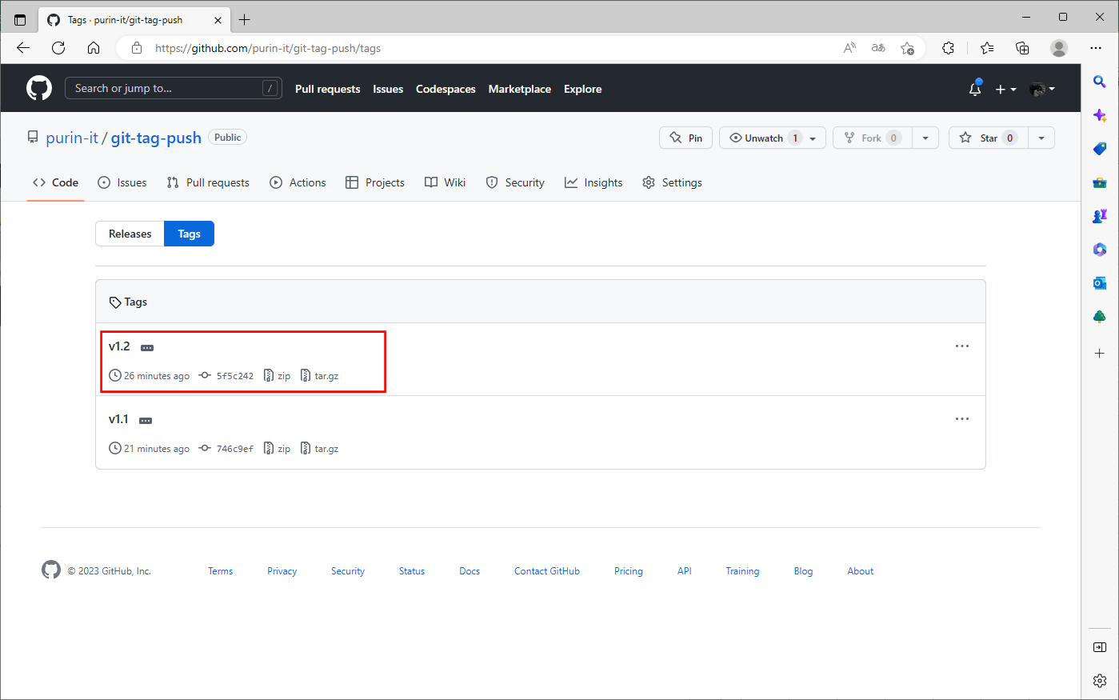Screen dimensions: 1119x700
Task: Switch to the Releases tab
Action: point(130,234)
